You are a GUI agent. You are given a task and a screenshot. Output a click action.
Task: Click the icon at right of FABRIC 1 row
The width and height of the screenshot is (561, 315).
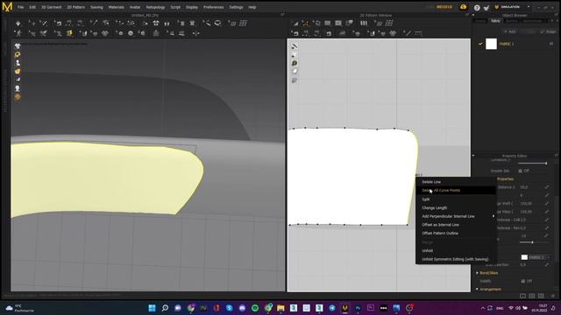(551, 44)
